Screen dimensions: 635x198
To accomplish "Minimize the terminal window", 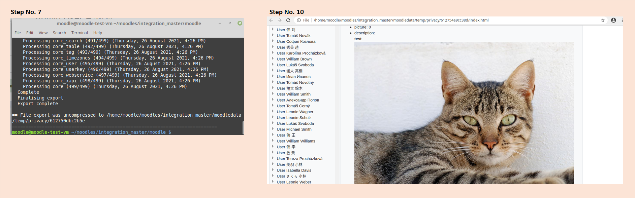I will tap(220, 23).
